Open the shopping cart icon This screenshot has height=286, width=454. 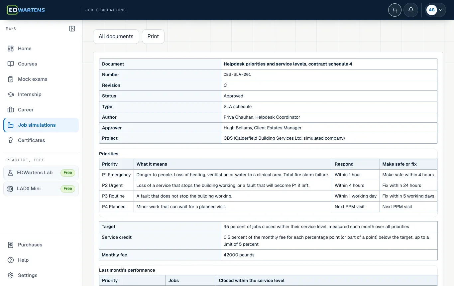(x=395, y=10)
